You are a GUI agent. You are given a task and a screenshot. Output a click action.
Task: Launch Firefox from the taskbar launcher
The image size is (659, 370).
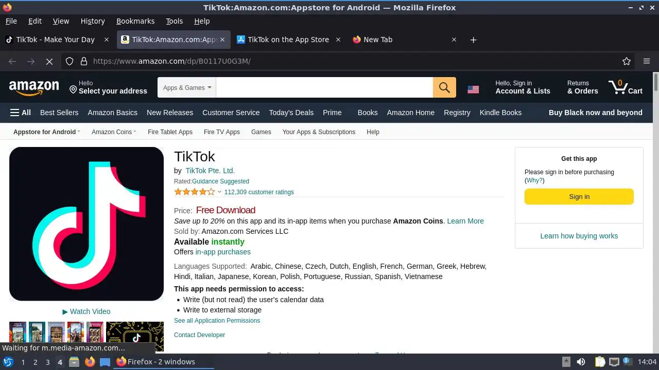(x=90, y=362)
